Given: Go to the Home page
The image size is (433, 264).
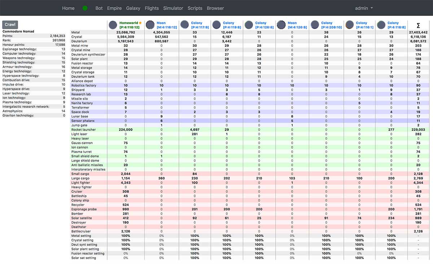Looking at the screenshot, I should tap(68, 8).
